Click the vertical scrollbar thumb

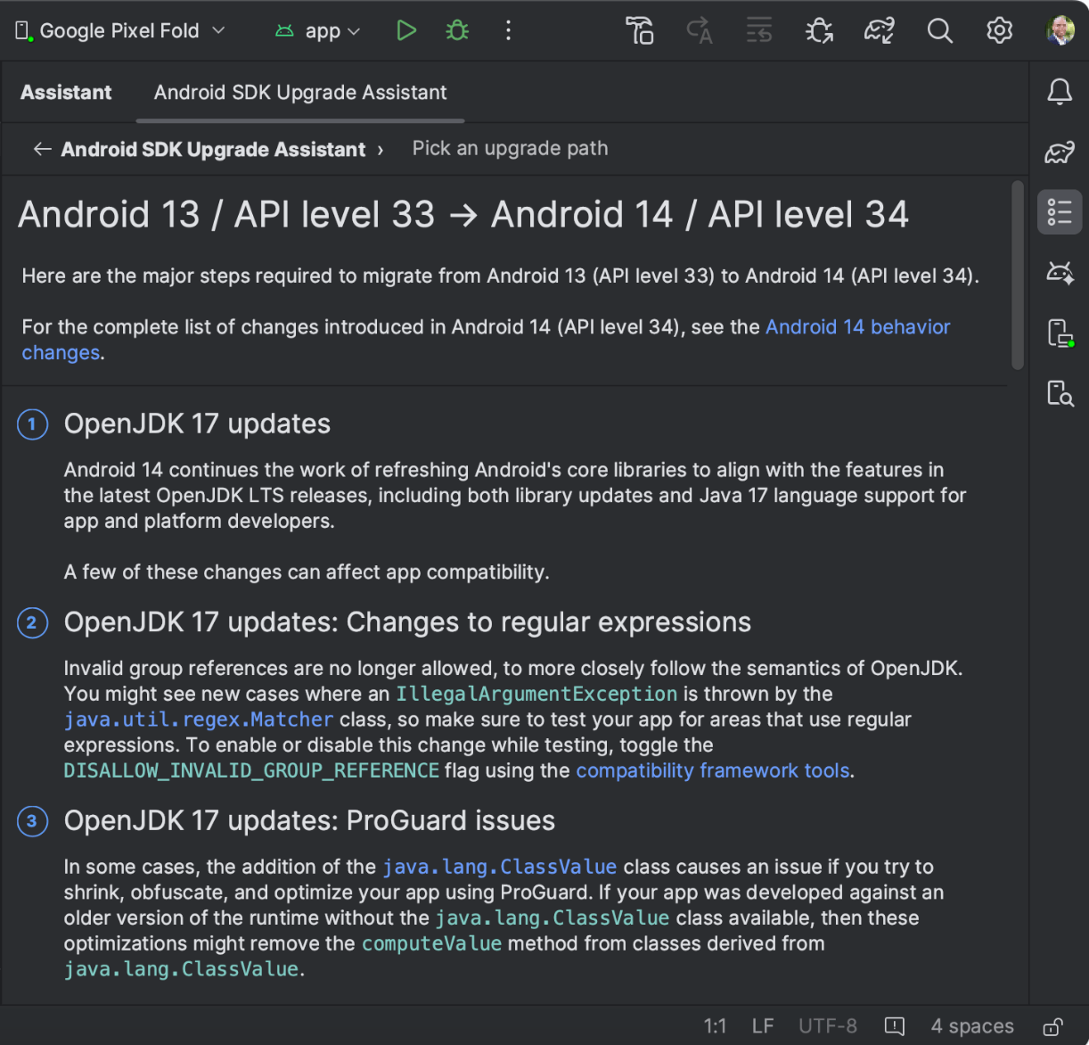1018,275
